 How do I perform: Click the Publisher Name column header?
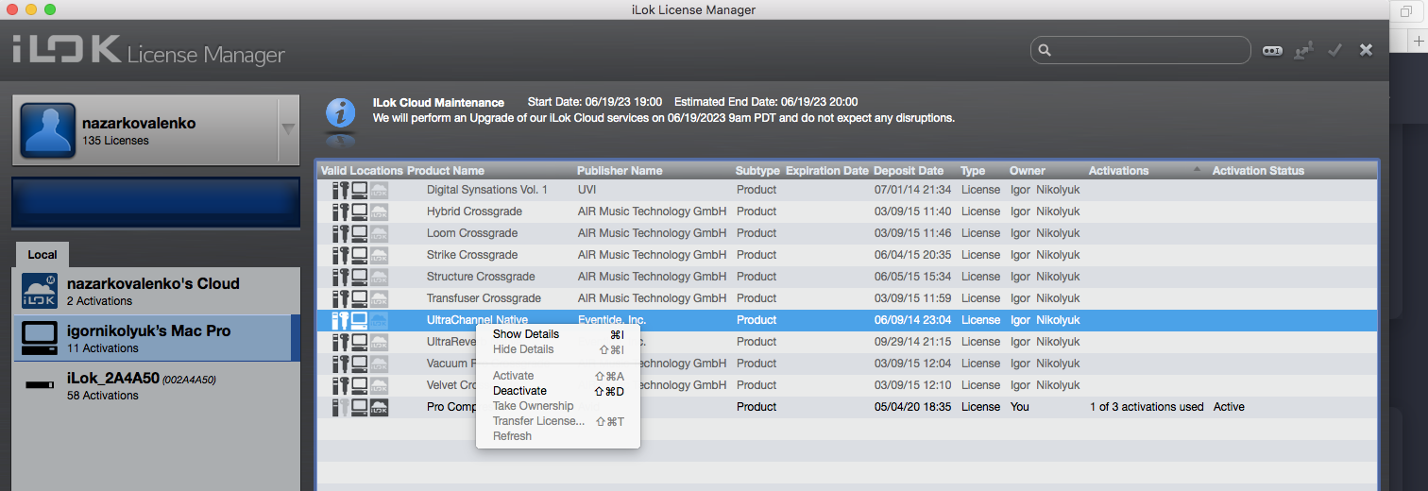coord(620,171)
